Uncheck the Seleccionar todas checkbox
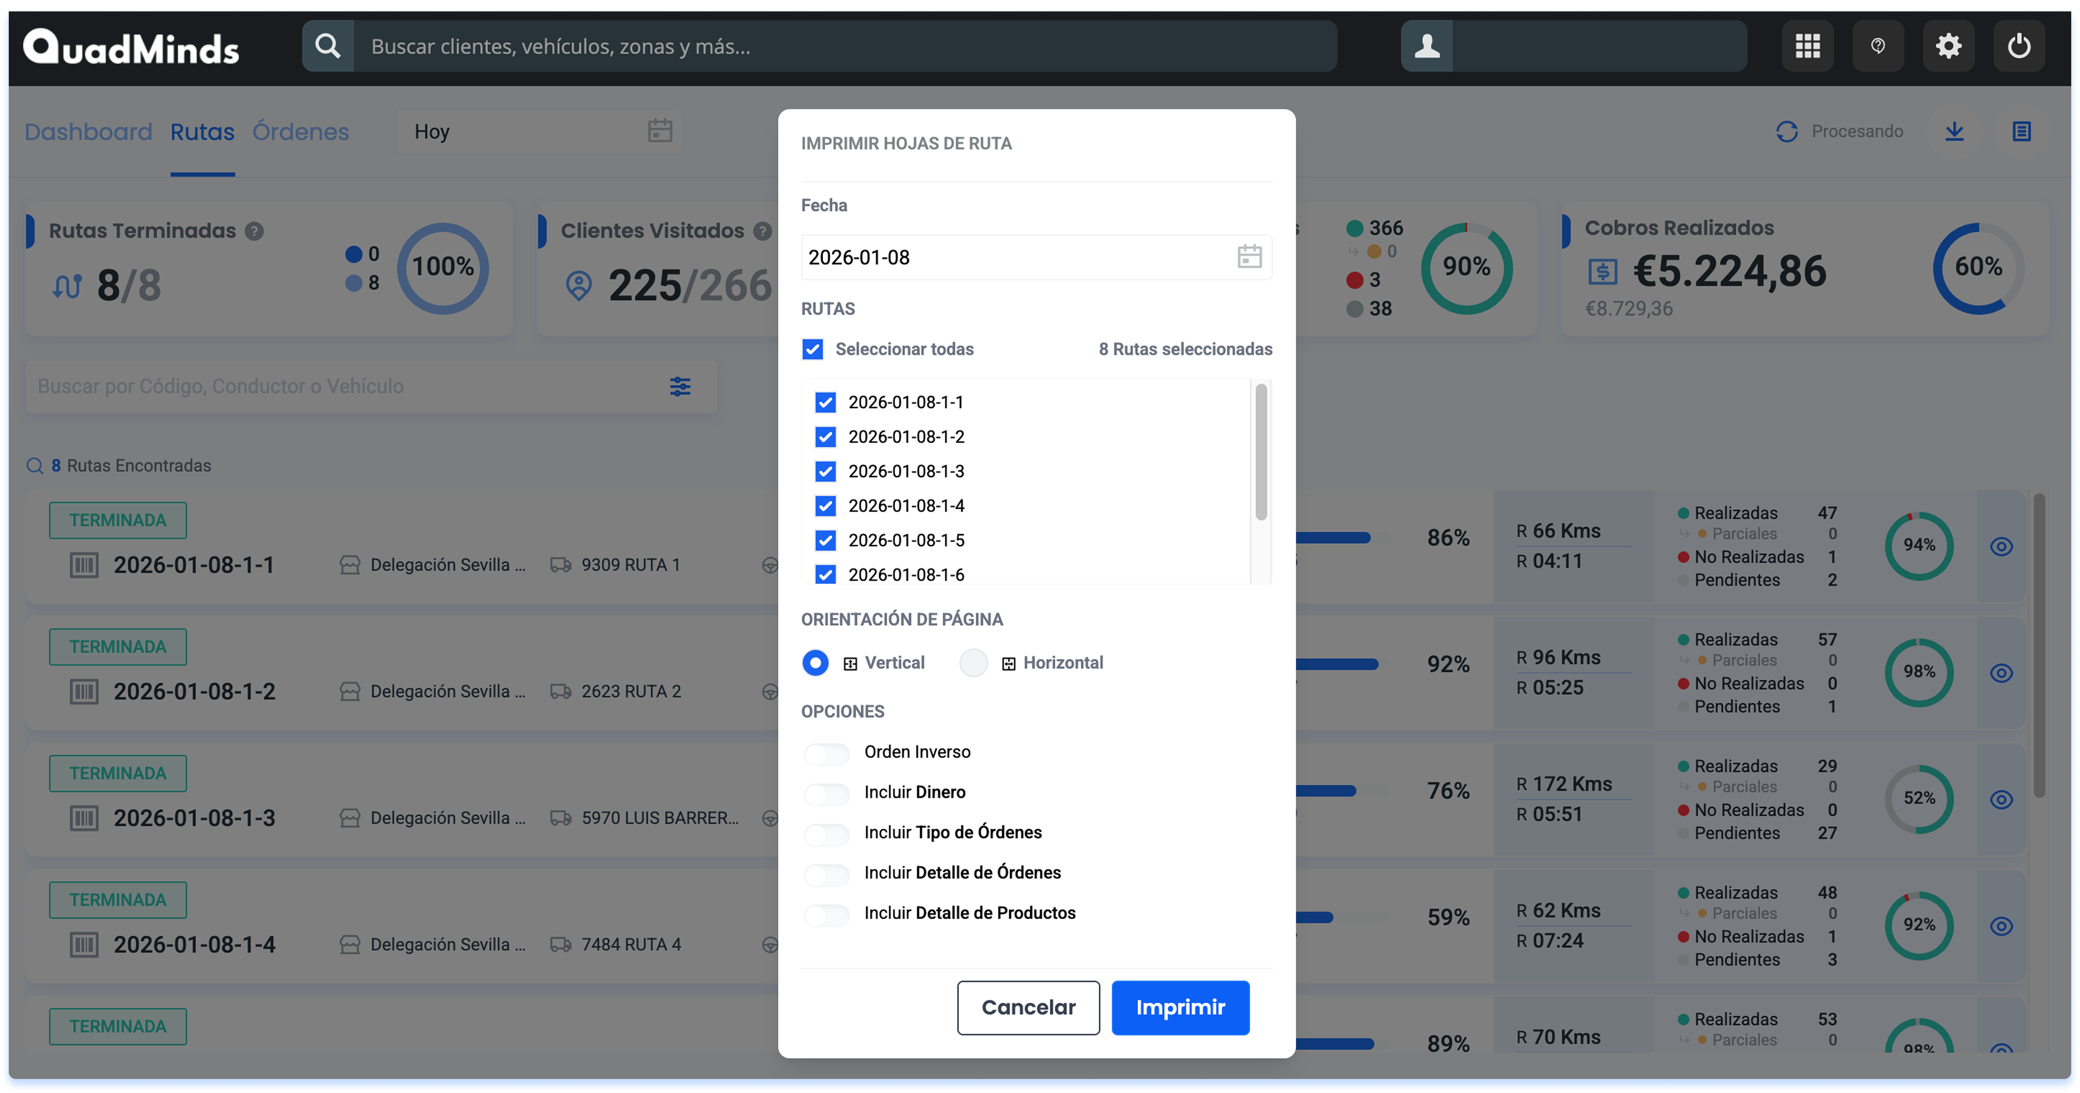This screenshot has width=2080, height=1093. [x=812, y=350]
